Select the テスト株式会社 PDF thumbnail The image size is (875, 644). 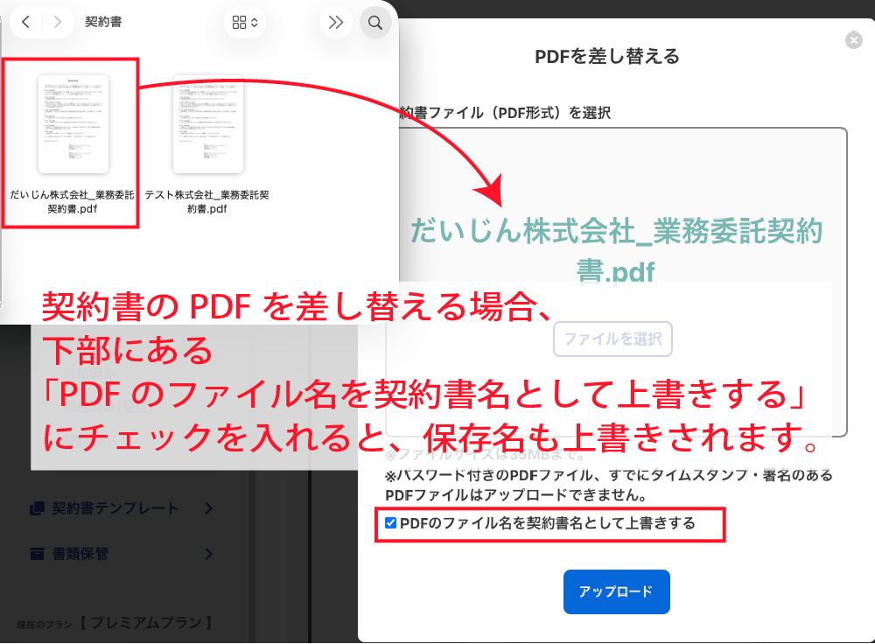click(x=207, y=124)
